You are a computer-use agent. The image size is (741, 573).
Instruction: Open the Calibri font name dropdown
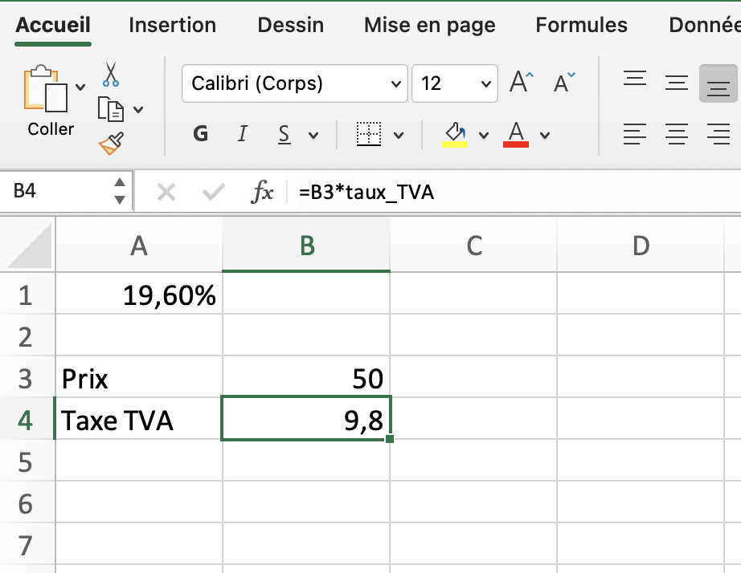point(395,83)
